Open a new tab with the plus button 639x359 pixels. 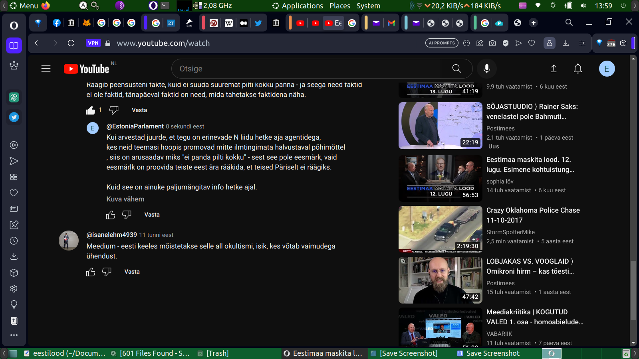click(x=533, y=23)
